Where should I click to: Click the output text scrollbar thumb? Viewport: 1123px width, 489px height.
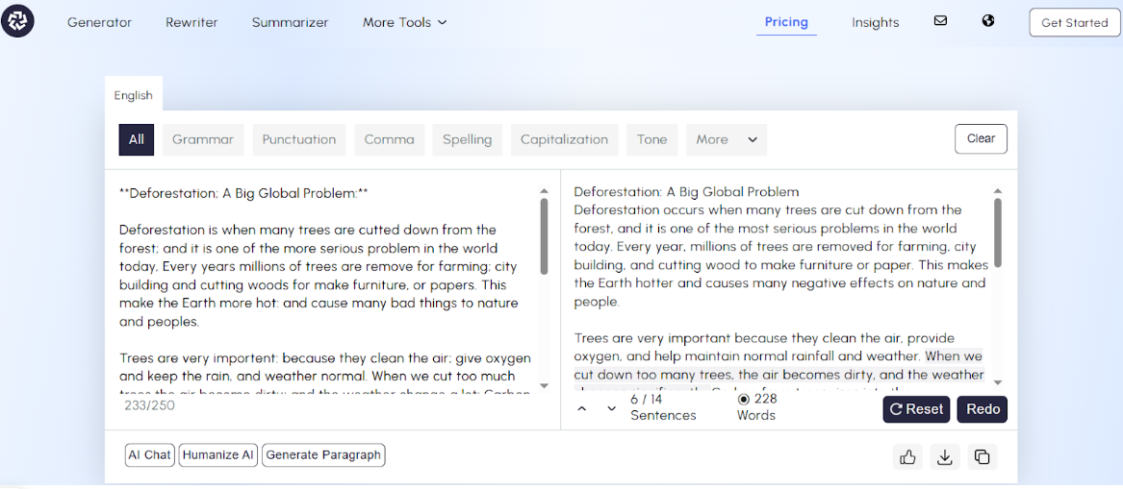[998, 232]
